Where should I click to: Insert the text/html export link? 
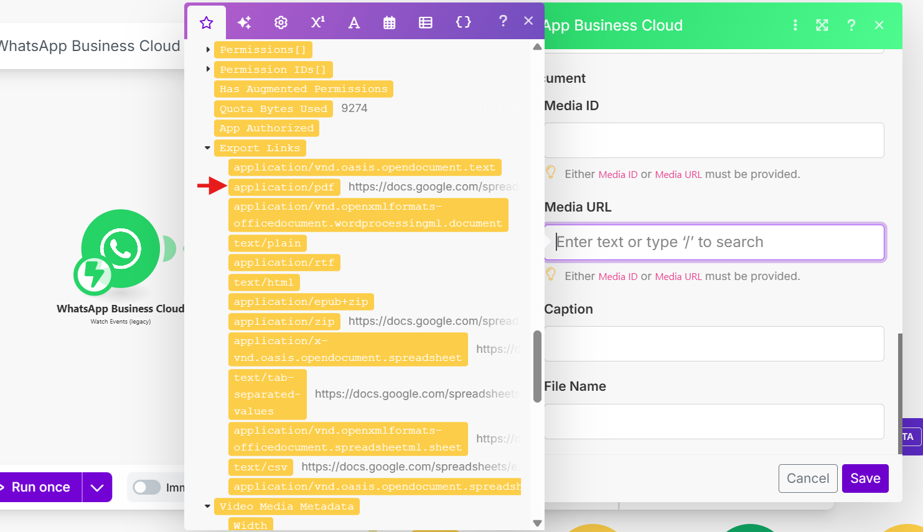(264, 282)
